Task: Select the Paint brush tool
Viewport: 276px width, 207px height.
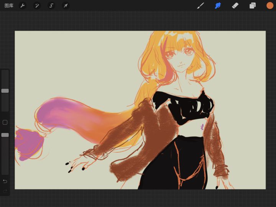Action: (200, 6)
